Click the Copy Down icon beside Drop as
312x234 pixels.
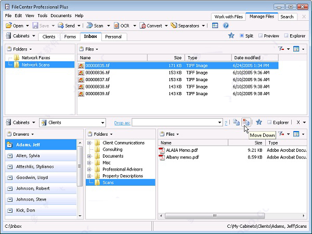click(x=236, y=122)
